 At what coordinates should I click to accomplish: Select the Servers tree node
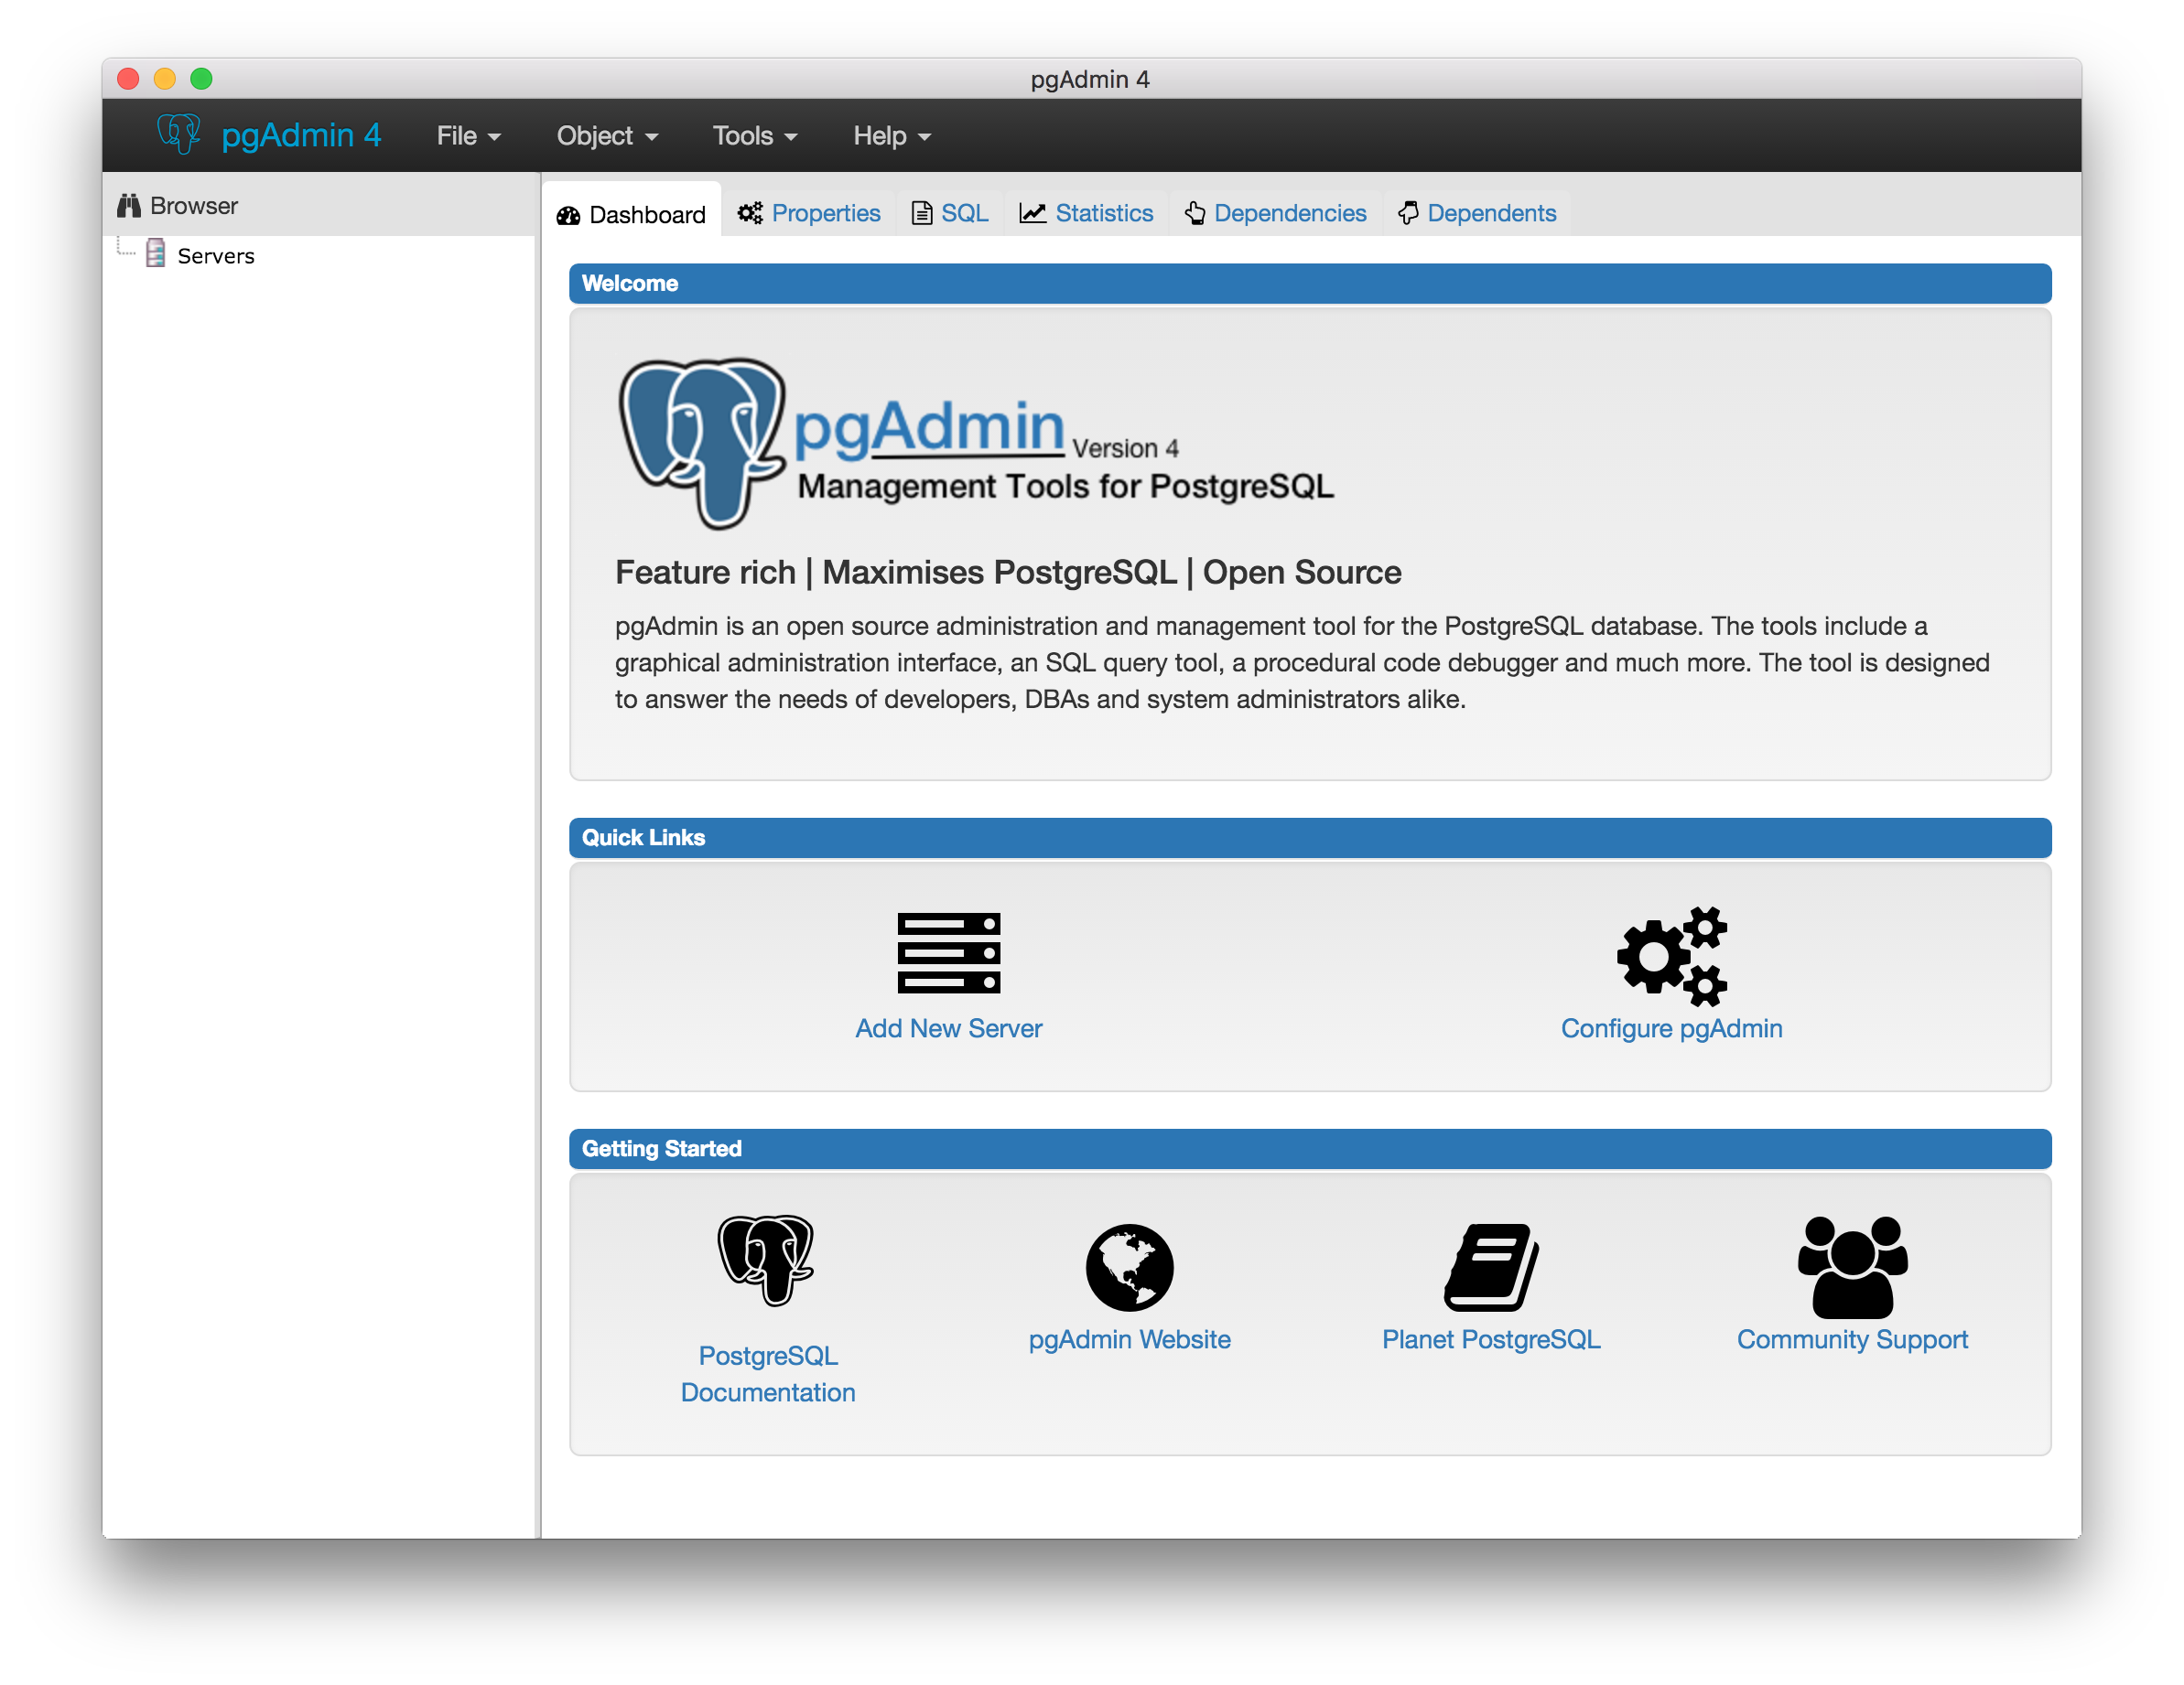pos(216,256)
